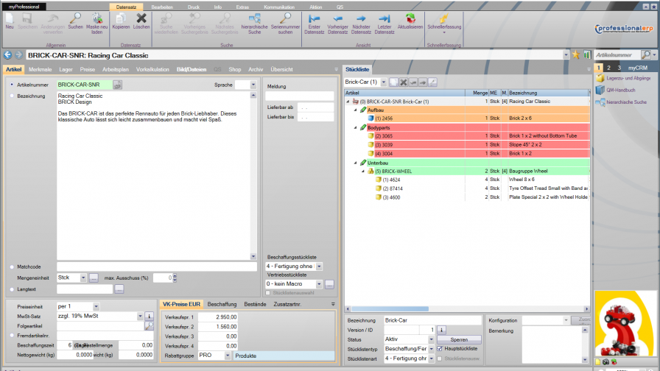Switch to the Kalkulation tab
This screenshot has width=660, height=371.
click(152, 69)
